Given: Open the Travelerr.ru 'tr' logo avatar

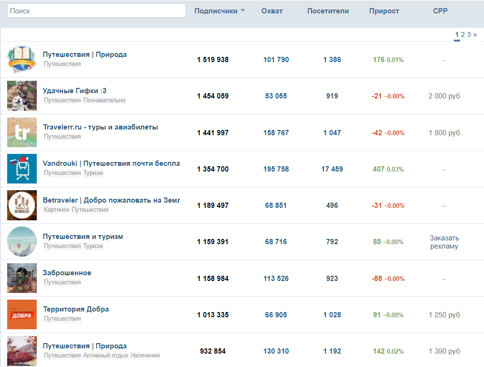Looking at the screenshot, I should coord(22,132).
